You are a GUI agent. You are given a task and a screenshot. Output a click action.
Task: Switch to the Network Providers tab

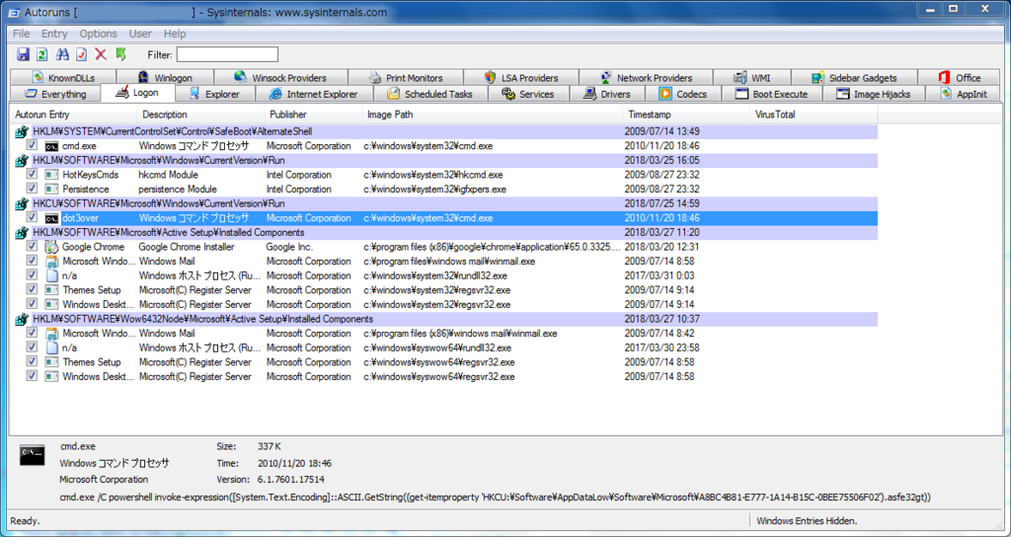pyautogui.click(x=646, y=77)
